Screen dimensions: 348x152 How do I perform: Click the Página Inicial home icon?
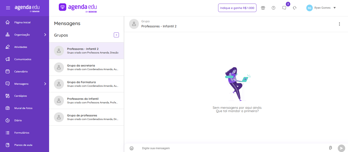pyautogui.click(x=8, y=22)
